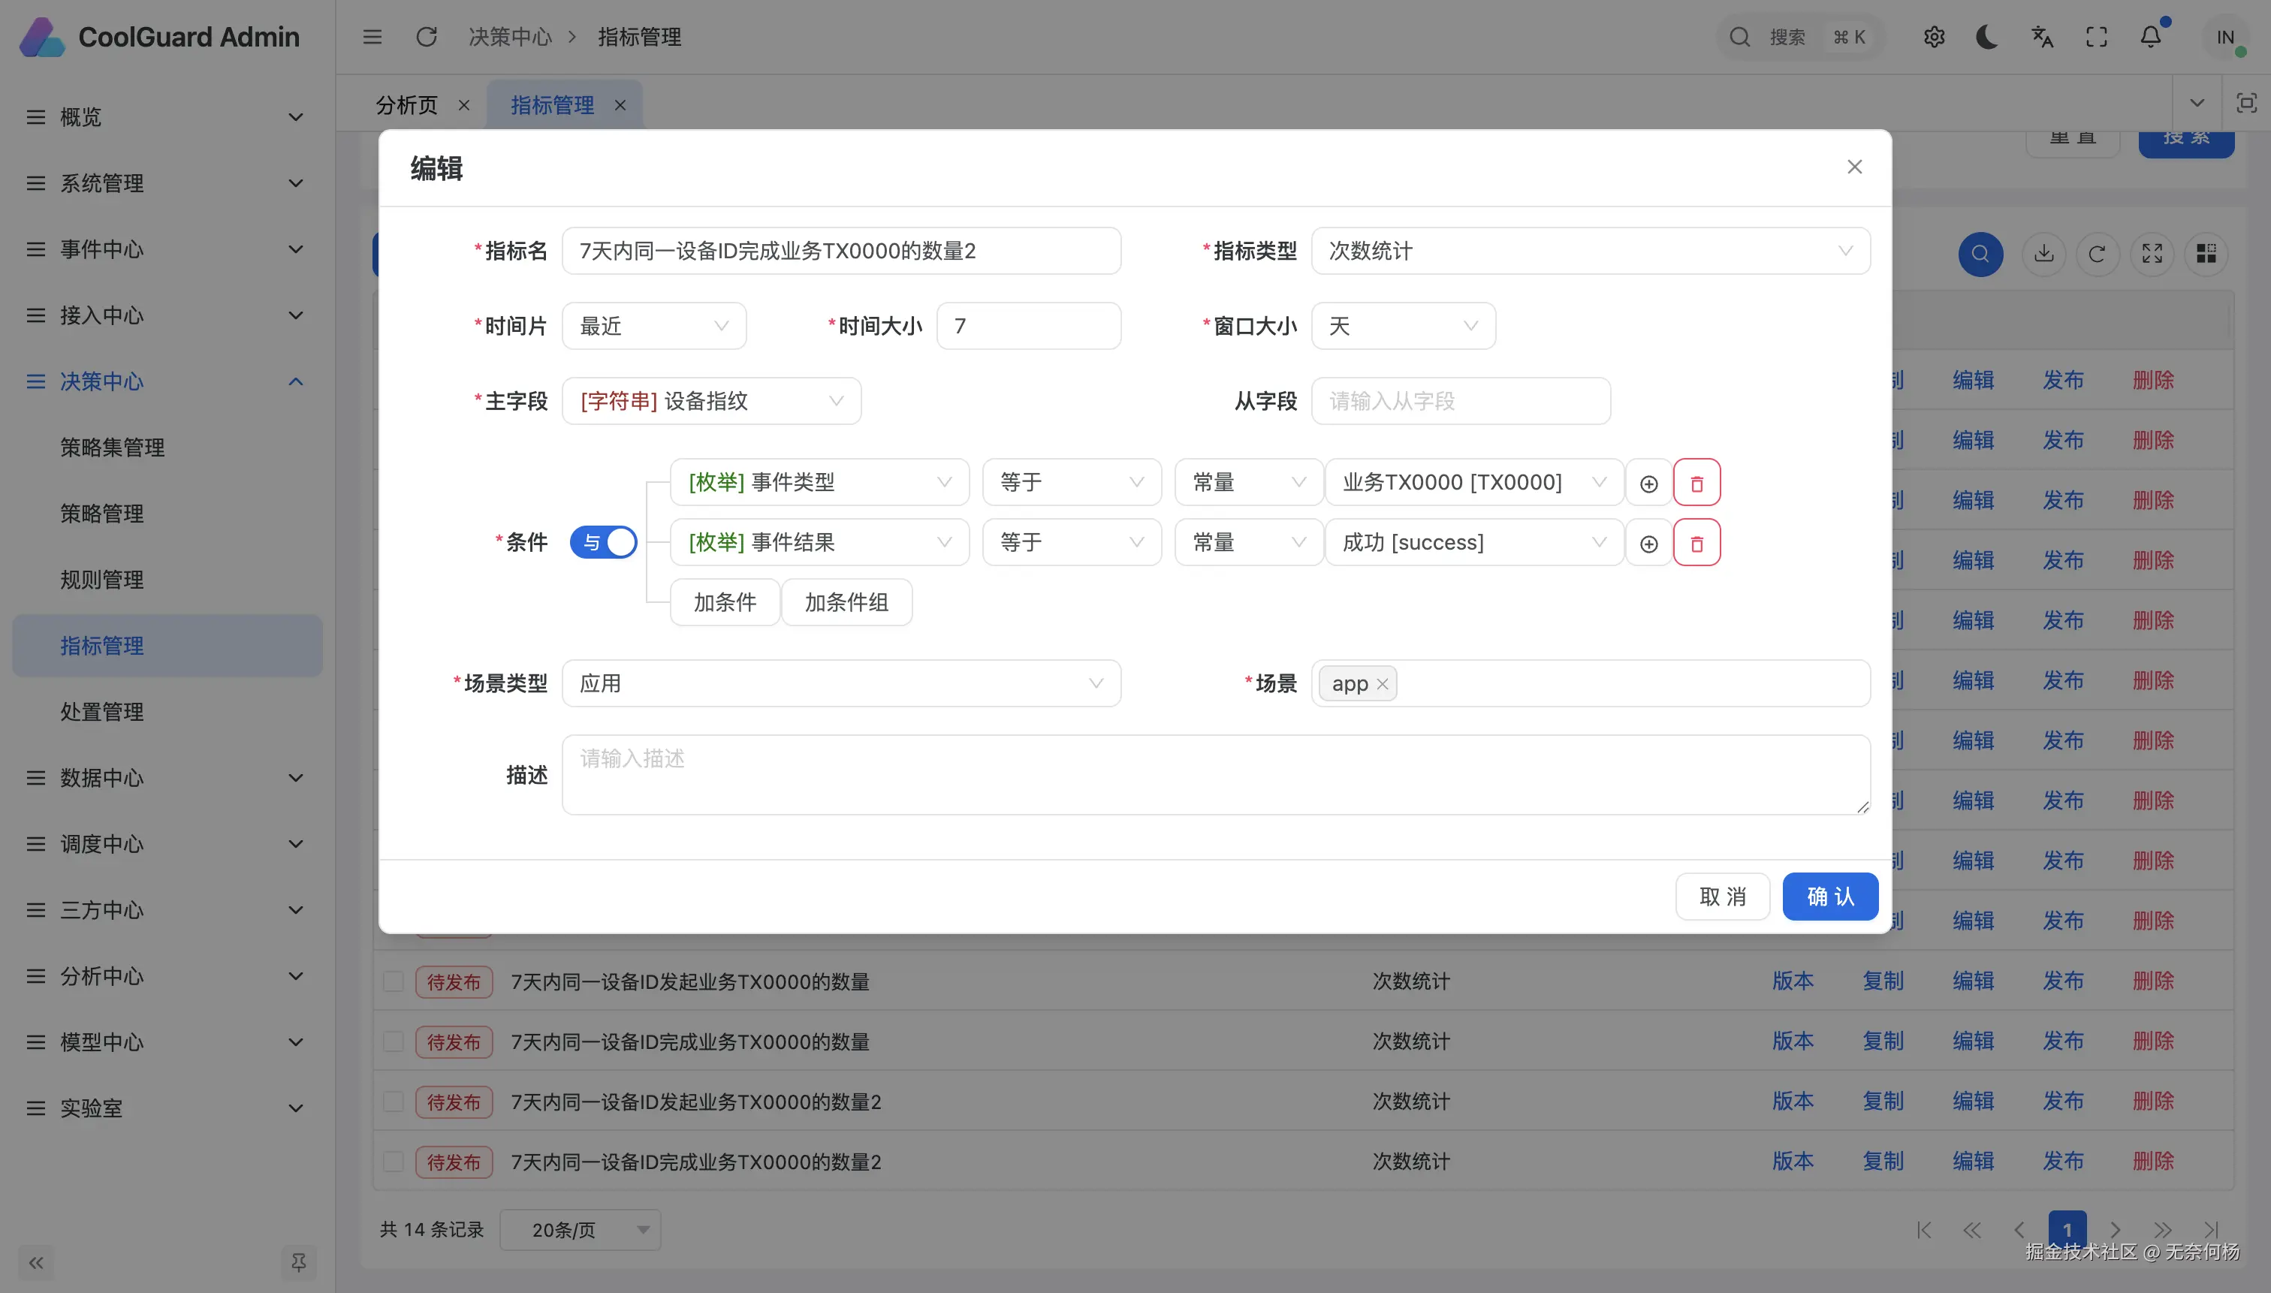The width and height of the screenshot is (2271, 1293).
Task: Delete the 事件类型 condition row
Action: (1696, 482)
